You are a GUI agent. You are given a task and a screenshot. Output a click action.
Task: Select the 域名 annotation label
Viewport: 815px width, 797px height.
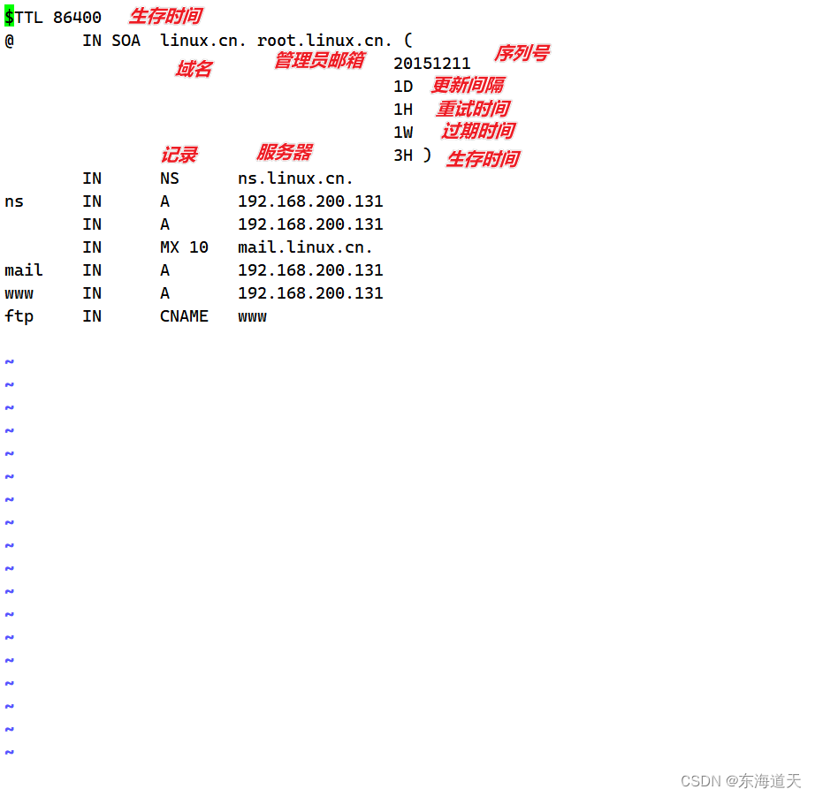(193, 70)
